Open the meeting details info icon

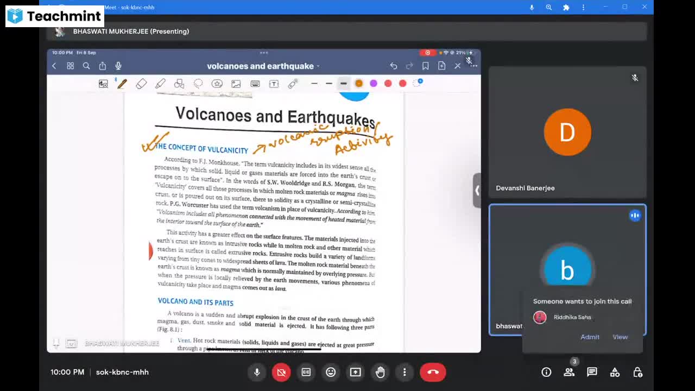(x=546, y=372)
